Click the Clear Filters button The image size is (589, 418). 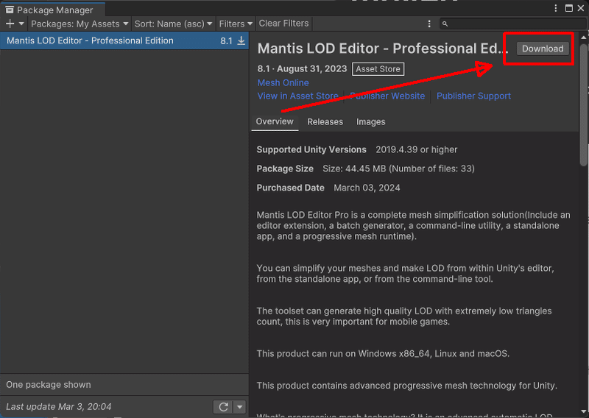click(283, 24)
